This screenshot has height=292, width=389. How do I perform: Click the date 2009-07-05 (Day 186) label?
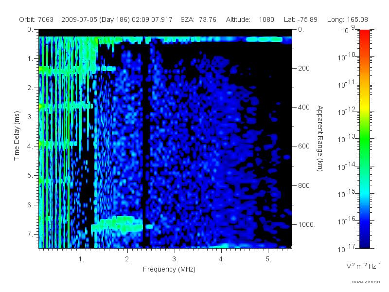coord(95,19)
